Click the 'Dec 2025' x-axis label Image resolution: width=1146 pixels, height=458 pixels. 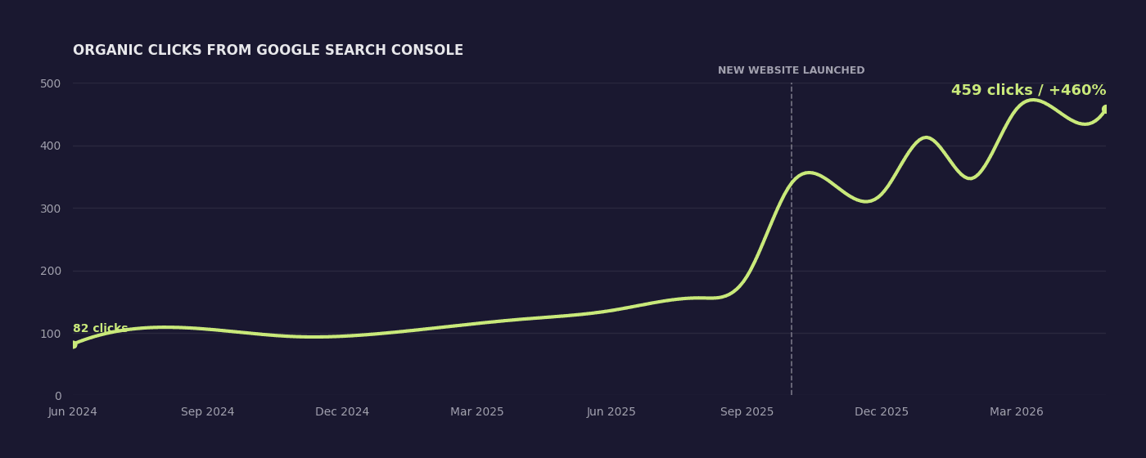(882, 412)
